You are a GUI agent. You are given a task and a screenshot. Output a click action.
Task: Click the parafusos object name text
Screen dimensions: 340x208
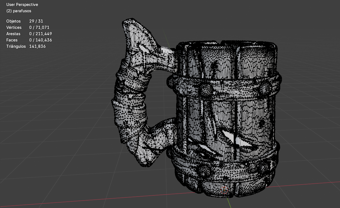[19, 11]
